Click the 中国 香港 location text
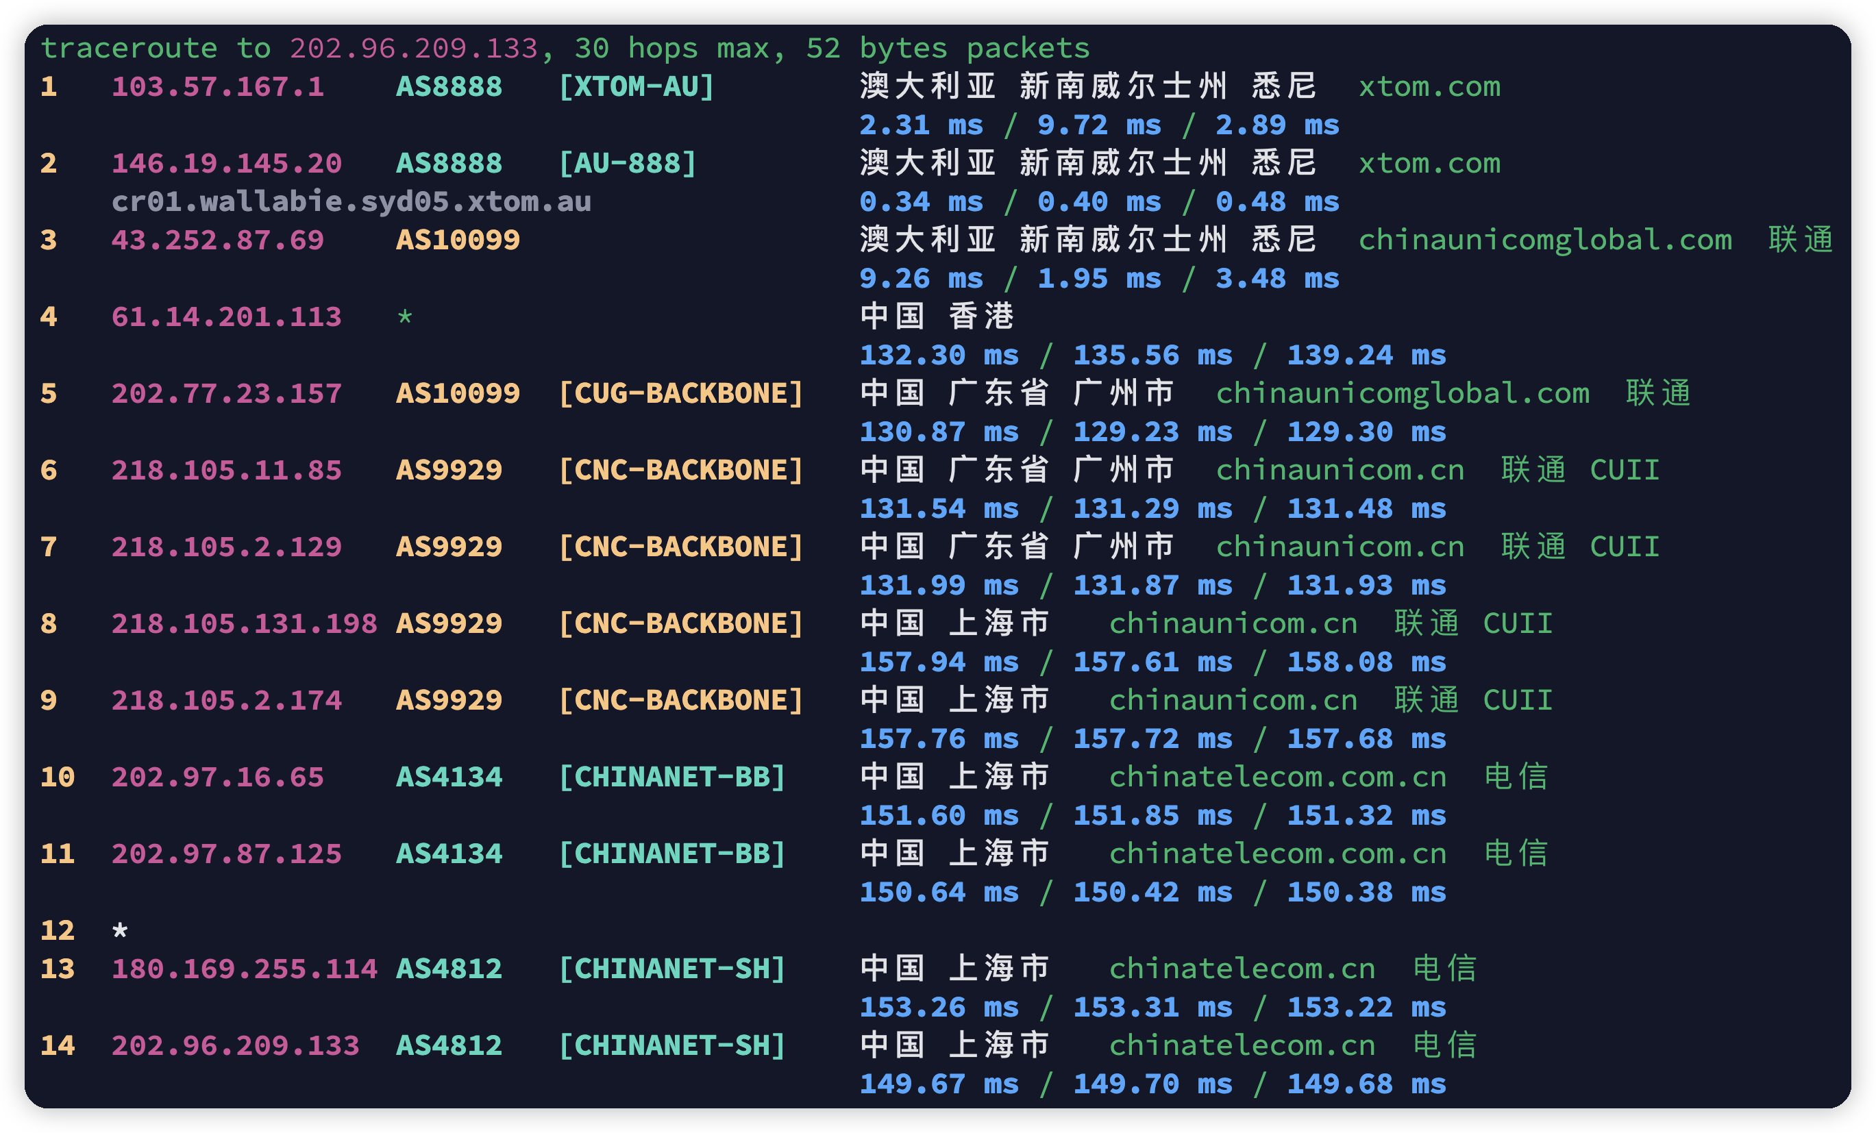Image resolution: width=1876 pixels, height=1133 pixels. (x=937, y=316)
